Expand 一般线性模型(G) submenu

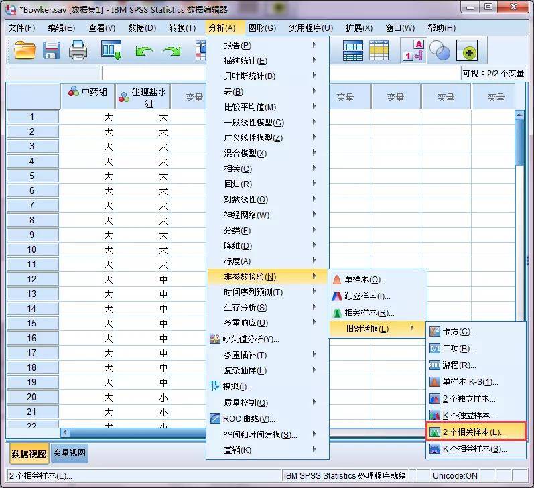pos(268,123)
